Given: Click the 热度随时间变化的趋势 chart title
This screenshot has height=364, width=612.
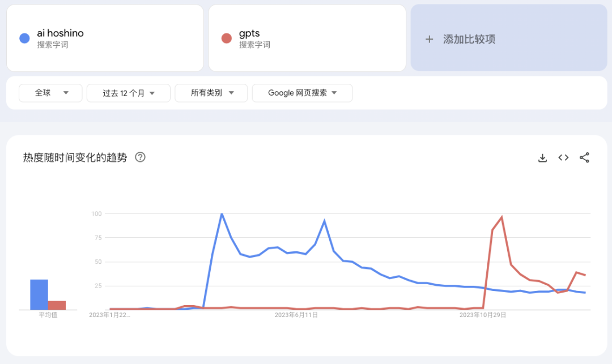Looking at the screenshot, I should tap(75, 157).
